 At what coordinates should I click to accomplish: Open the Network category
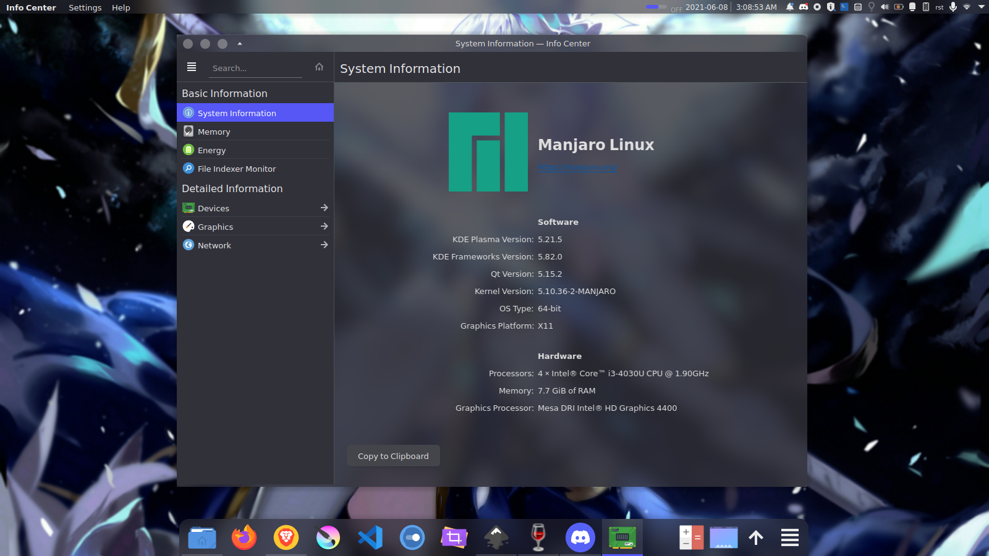255,245
